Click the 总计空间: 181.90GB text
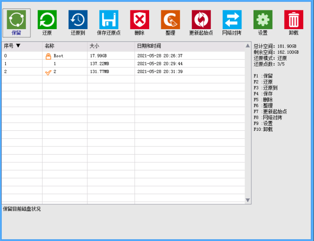 [275, 46]
